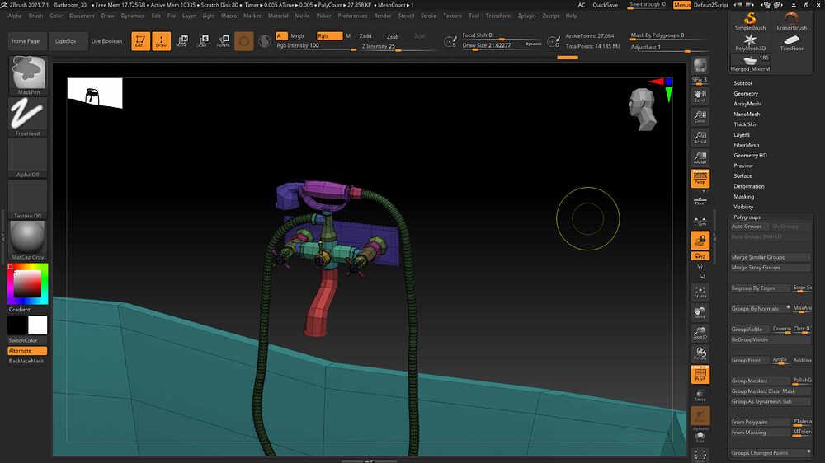Open the MaskPen brush thumbnail
Viewport: 825px width, 463px height.
(x=28, y=75)
